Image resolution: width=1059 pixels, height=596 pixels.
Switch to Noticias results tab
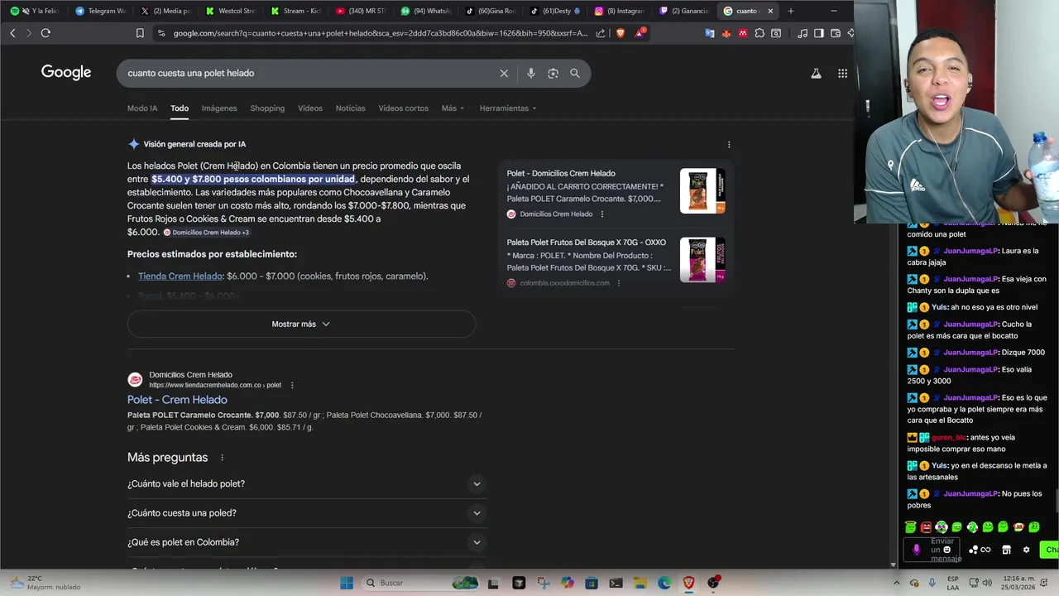(x=350, y=108)
